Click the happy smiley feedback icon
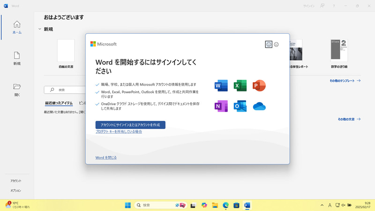 tap(269, 45)
